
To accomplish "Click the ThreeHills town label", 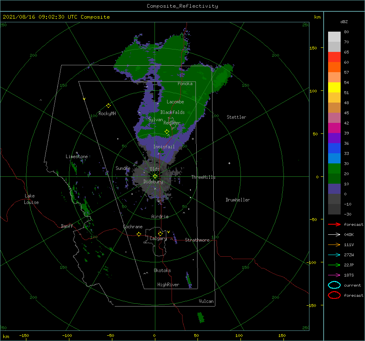I will tap(204, 177).
